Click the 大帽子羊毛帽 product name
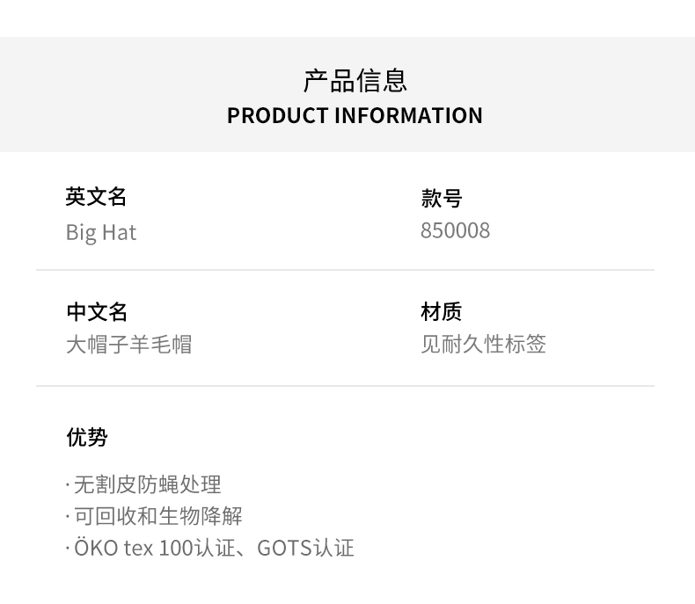Viewport: 695px width, 604px height. click(x=128, y=345)
